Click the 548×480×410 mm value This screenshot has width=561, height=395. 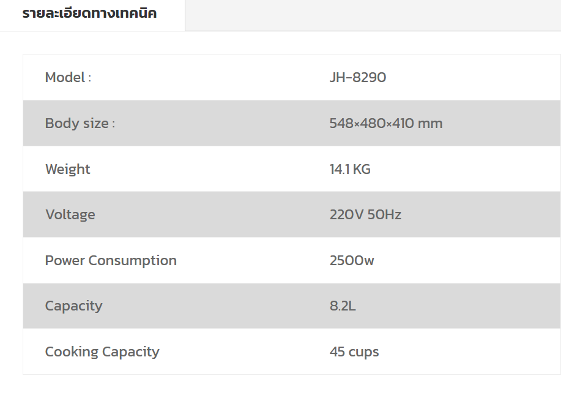pyautogui.click(x=386, y=123)
